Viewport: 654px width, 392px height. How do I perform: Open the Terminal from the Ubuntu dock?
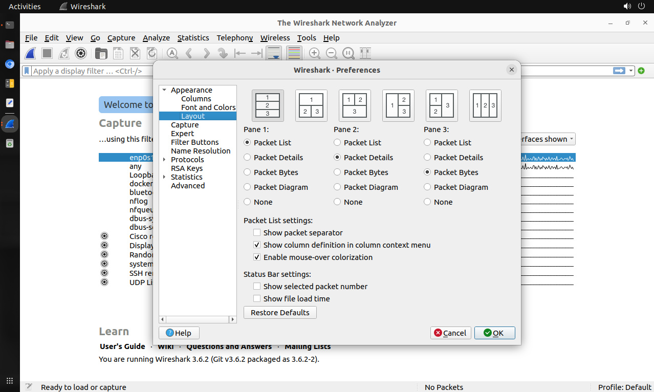[10, 25]
